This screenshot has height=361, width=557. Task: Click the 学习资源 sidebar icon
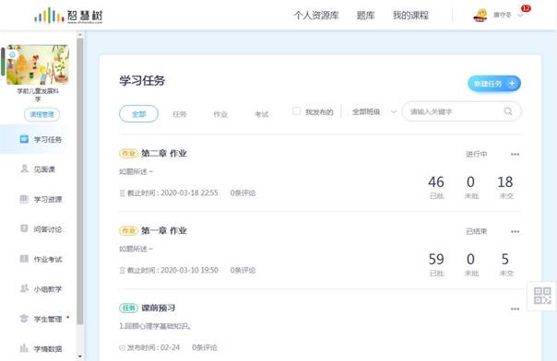24,199
